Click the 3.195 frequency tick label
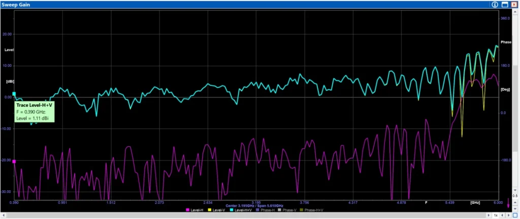Image resolution: width=520 pixels, height=219 pixels. click(256, 202)
